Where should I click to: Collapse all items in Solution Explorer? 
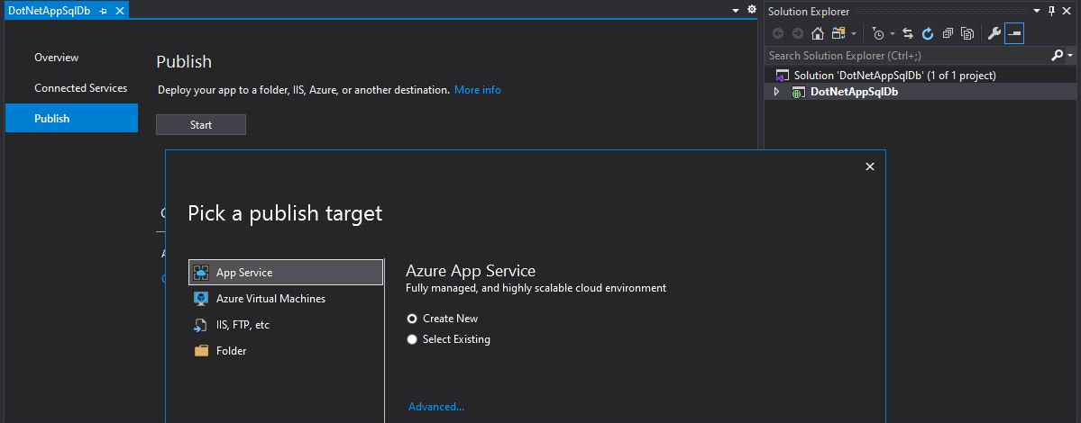pyautogui.click(x=948, y=34)
